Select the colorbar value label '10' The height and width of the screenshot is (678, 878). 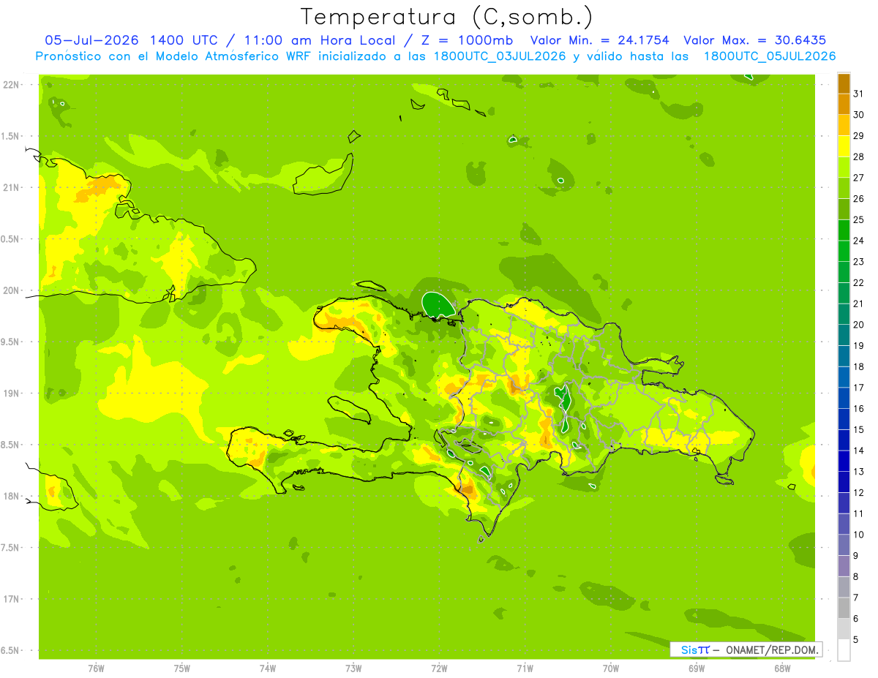tap(858, 535)
